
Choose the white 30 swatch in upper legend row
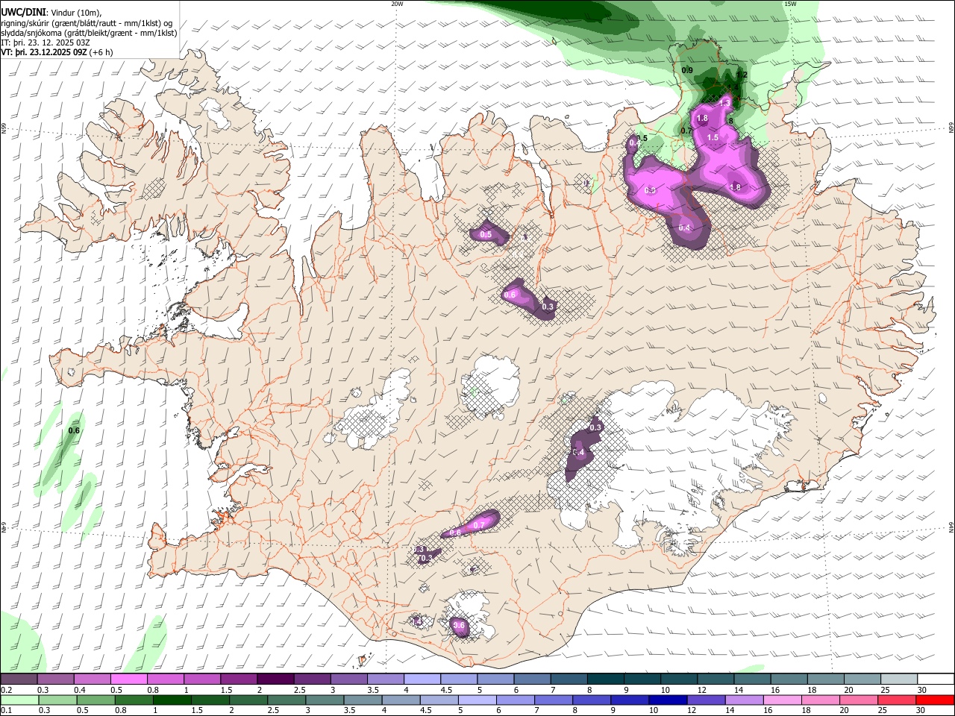936,679
